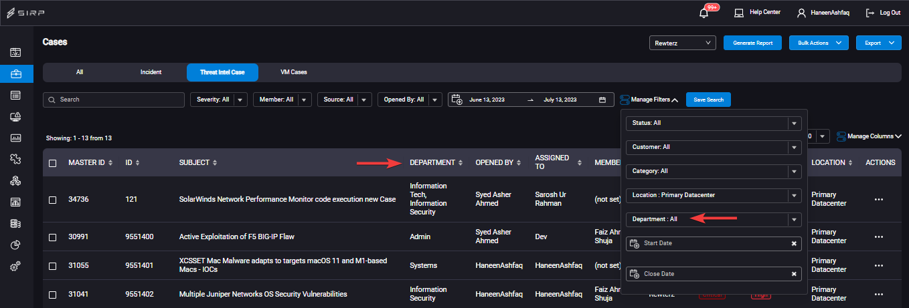909x308 pixels.
Task: Select the checkbox for case 30991
Action: [x=53, y=237]
